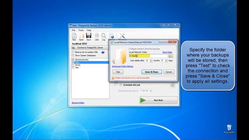Click the Save floppy disk toolbar icon

tap(89, 37)
